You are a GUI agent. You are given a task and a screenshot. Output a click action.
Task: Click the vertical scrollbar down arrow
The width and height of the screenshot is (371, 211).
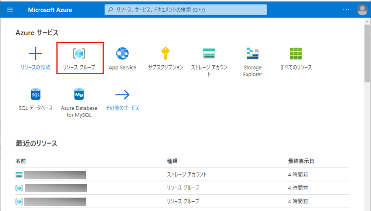click(x=367, y=208)
